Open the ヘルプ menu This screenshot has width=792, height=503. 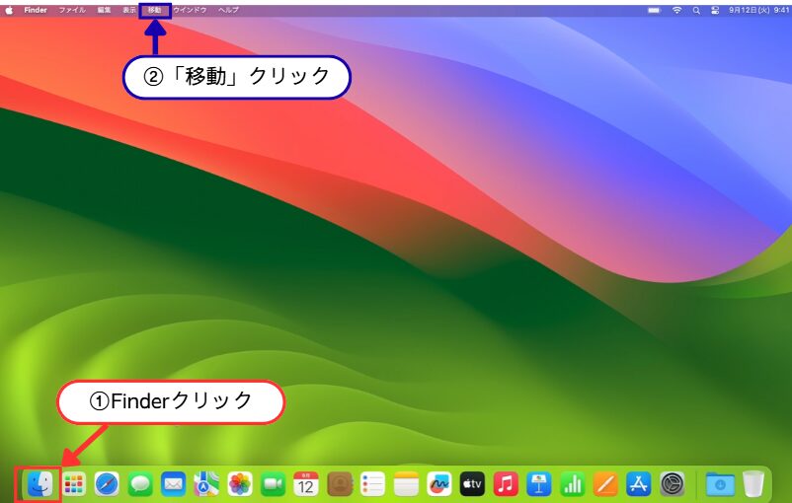(228, 9)
